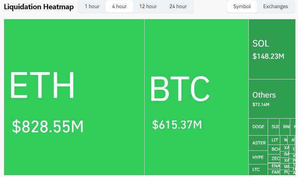This screenshot has width=298, height=177.
Task: Click the HYPE tile
Action: point(258,157)
